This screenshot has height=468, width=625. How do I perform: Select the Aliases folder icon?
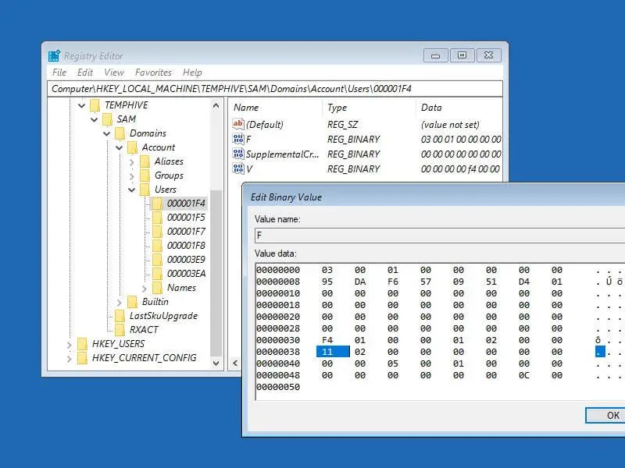(x=145, y=161)
